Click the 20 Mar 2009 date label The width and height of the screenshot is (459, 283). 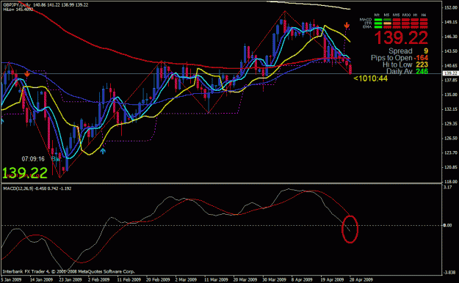tap(245, 279)
